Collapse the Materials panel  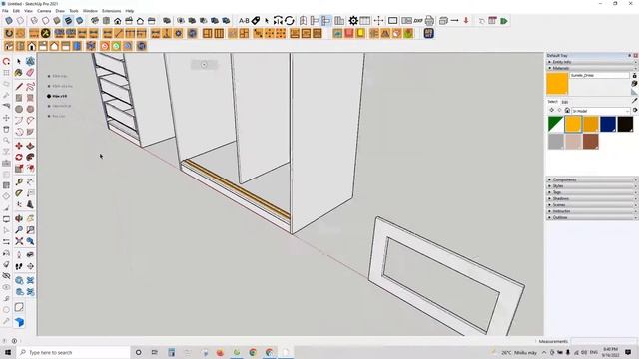[591, 68]
